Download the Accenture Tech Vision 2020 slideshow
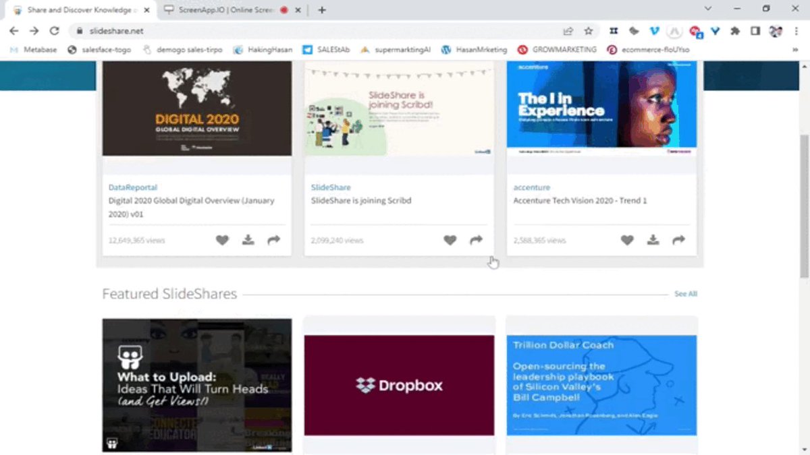This screenshot has width=810, height=455. [653, 240]
